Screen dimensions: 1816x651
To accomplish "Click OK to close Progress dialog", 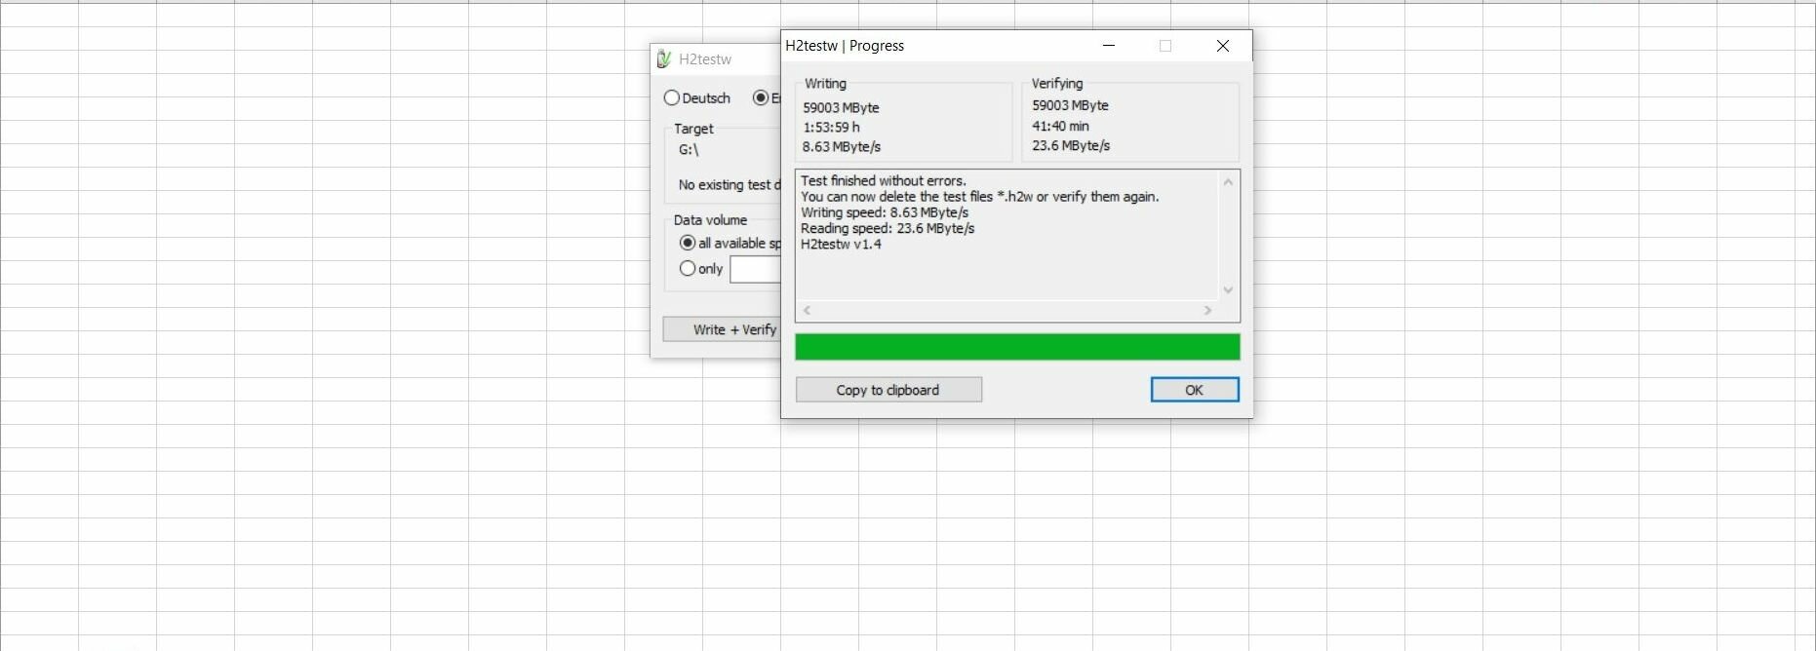I will [x=1195, y=390].
